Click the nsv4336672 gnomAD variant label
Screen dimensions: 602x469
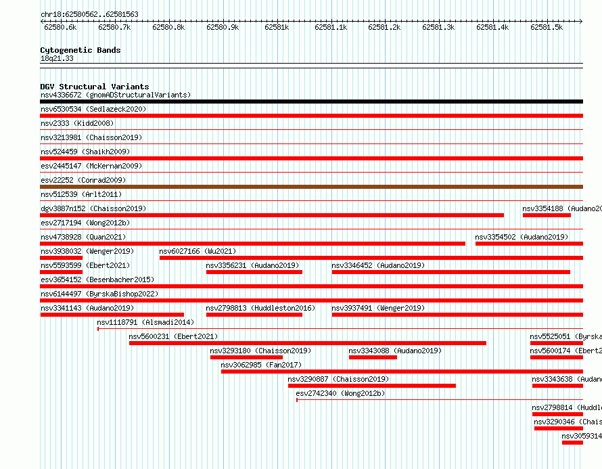pos(116,95)
